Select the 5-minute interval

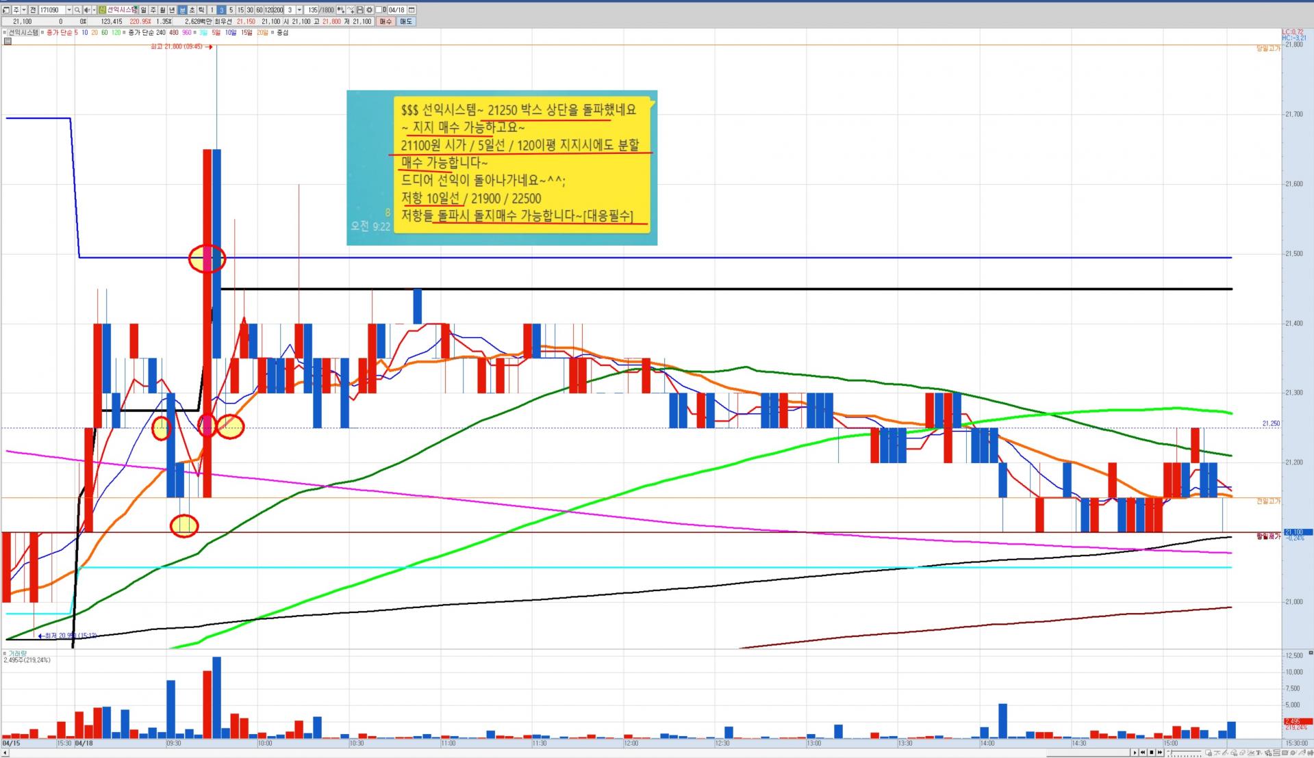click(231, 10)
